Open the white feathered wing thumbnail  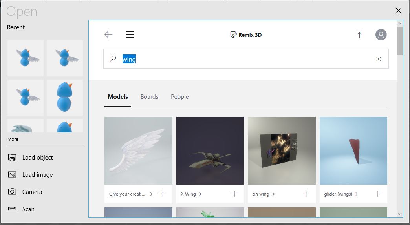click(138, 151)
